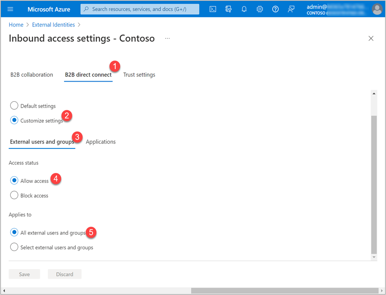Launch Cloud Shell from the top bar
Screen dimensions: 386x295
coord(213,9)
